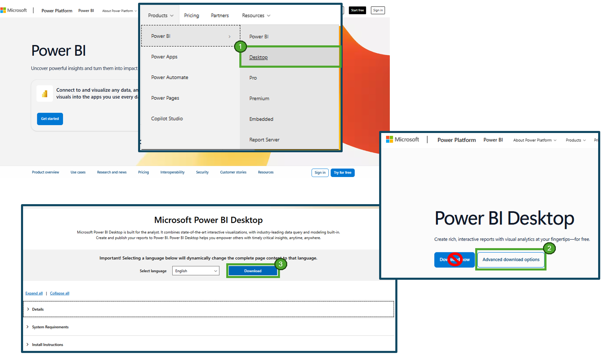This screenshot has height=354, width=604.
Task: Choose Embedded in Power BI submenu
Action: [261, 119]
